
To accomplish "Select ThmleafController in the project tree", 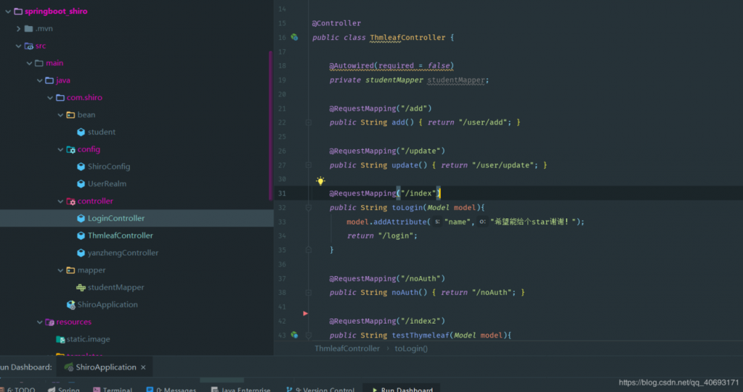I will [x=120, y=235].
